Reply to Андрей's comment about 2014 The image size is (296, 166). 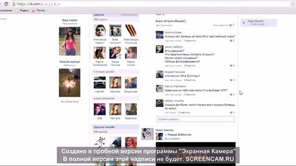tap(190, 80)
